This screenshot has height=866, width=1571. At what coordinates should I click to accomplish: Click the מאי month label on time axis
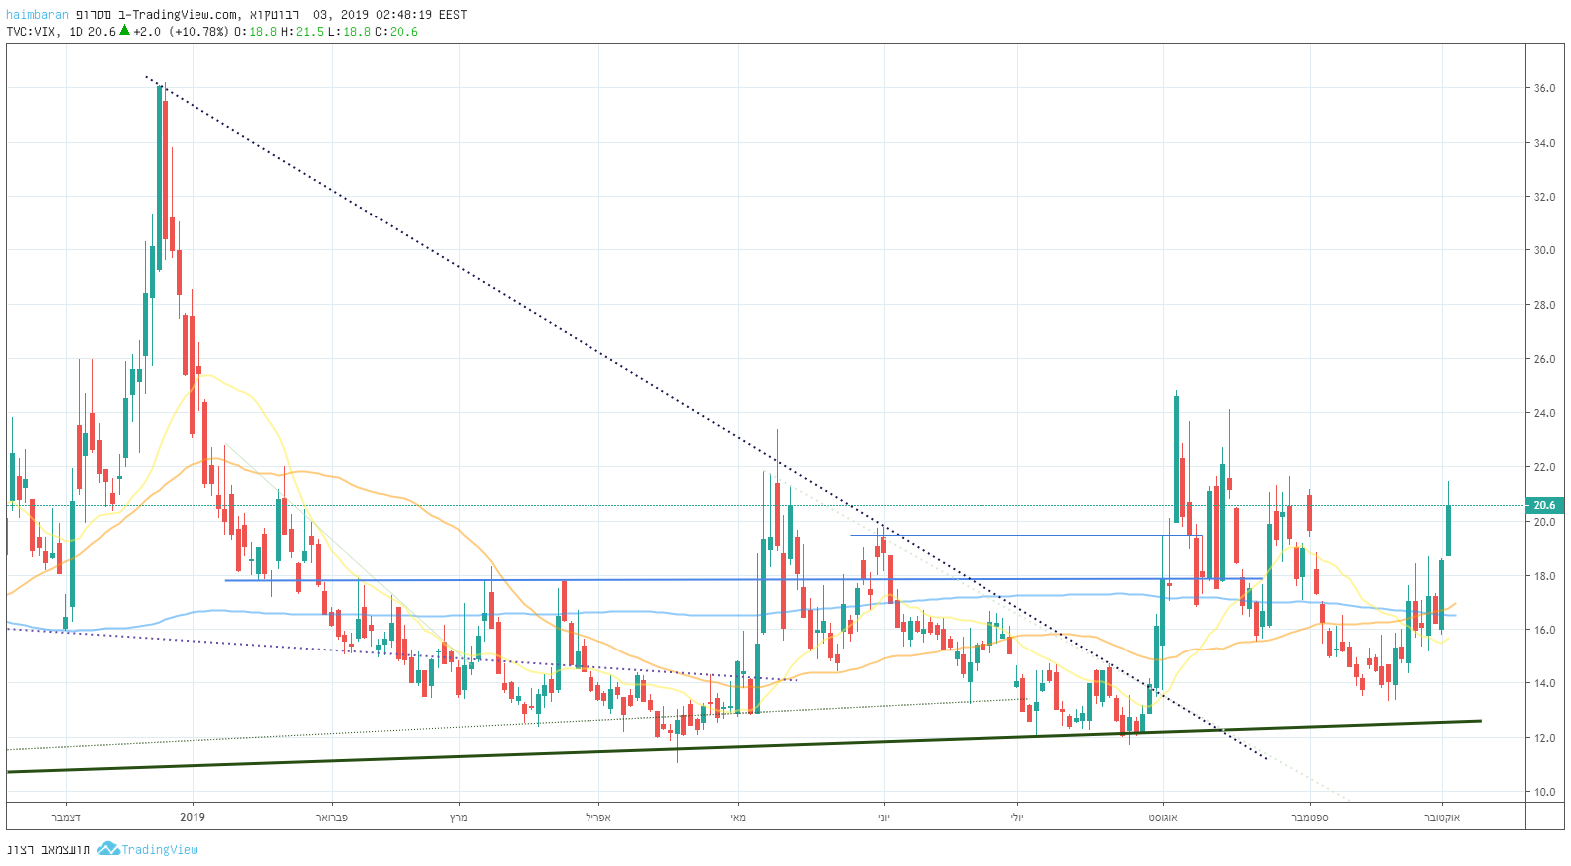click(738, 818)
